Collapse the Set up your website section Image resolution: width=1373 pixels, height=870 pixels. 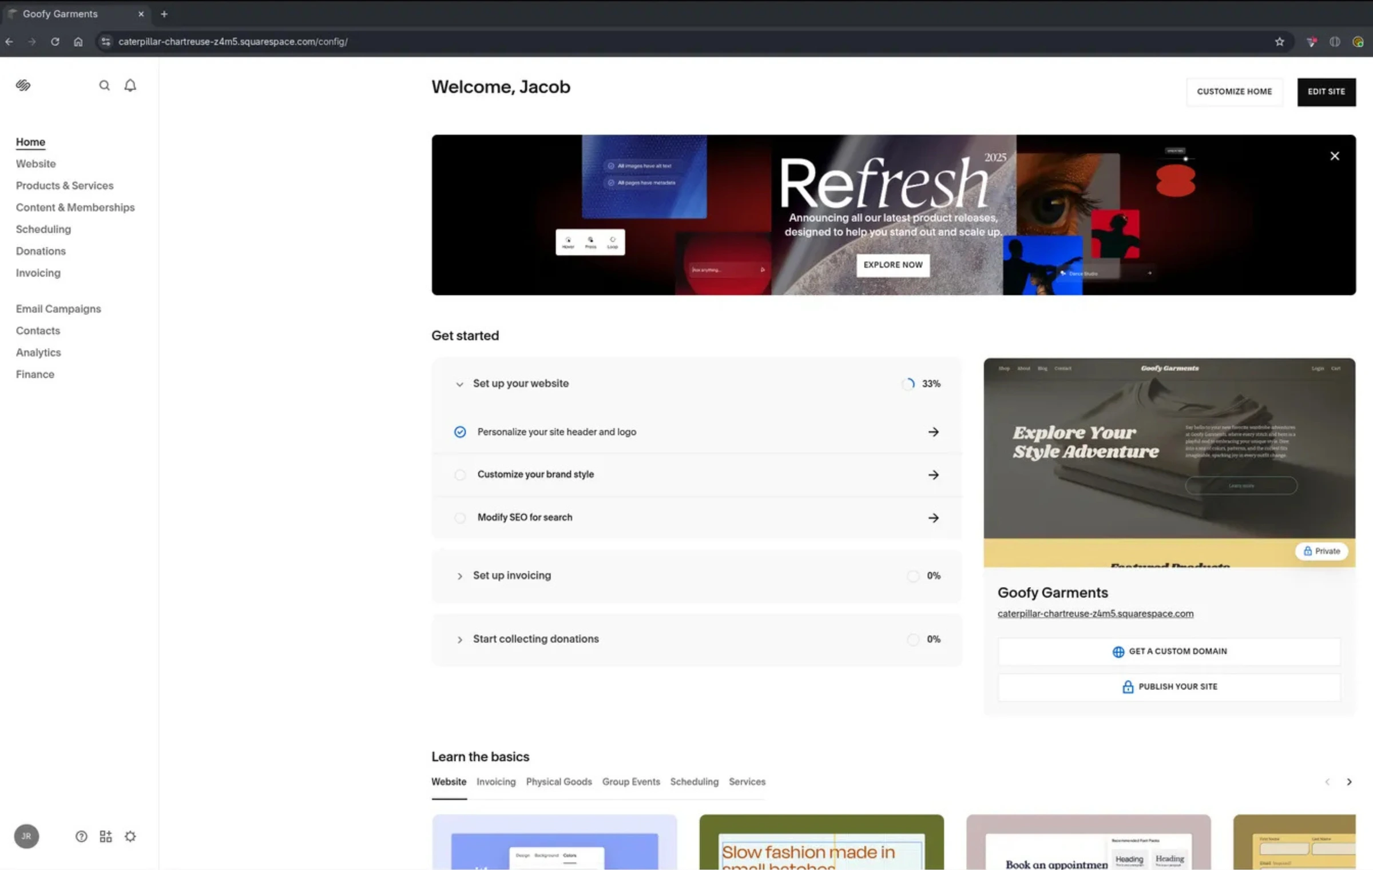[460, 384]
